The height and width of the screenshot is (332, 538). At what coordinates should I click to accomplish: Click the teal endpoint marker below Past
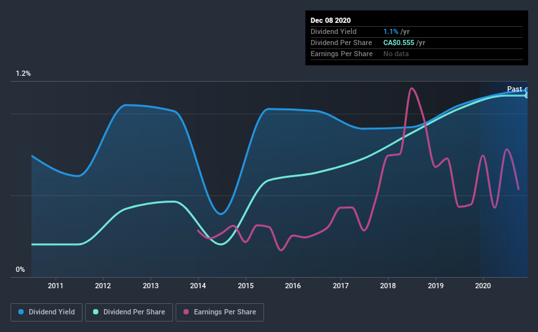(526, 95)
